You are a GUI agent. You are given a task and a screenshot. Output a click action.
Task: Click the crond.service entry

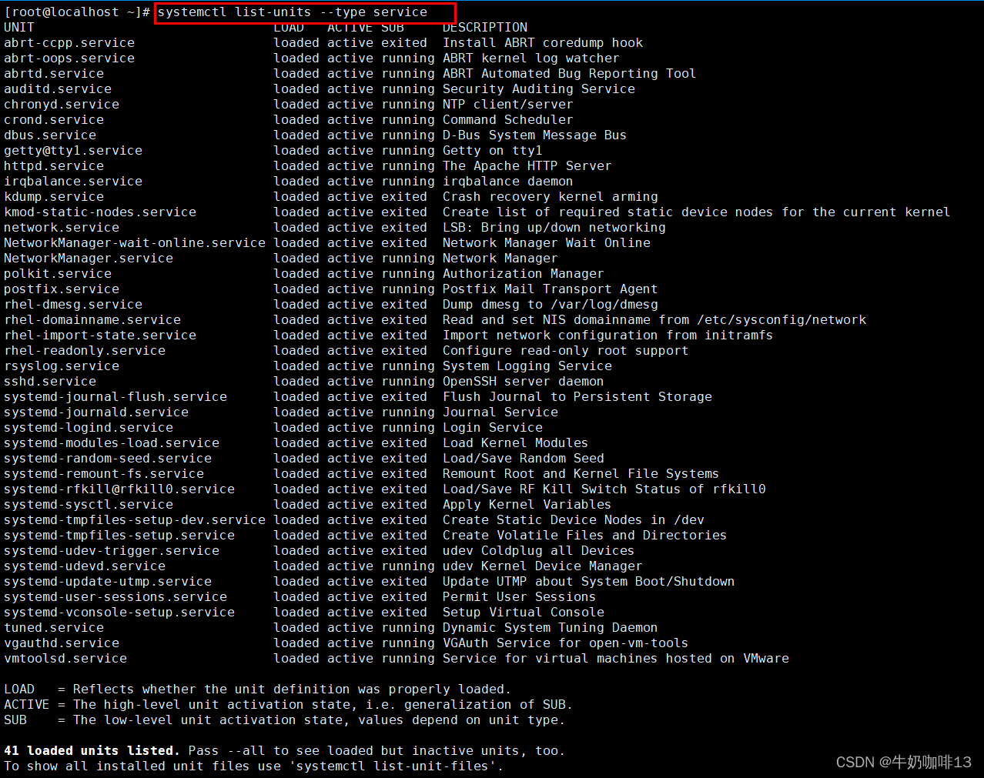click(54, 120)
